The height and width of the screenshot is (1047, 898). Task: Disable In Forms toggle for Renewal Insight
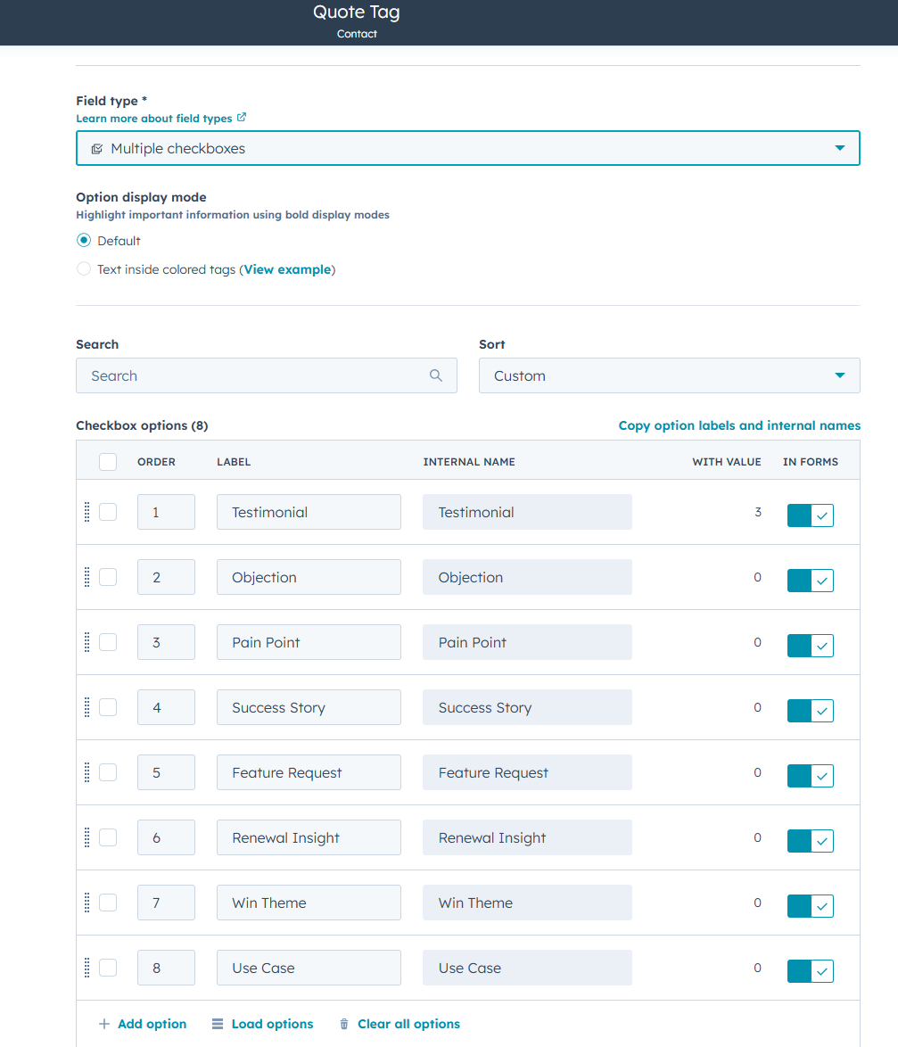[x=810, y=841]
